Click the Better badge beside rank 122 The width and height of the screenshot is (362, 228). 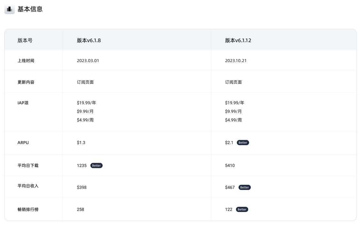[x=242, y=209]
